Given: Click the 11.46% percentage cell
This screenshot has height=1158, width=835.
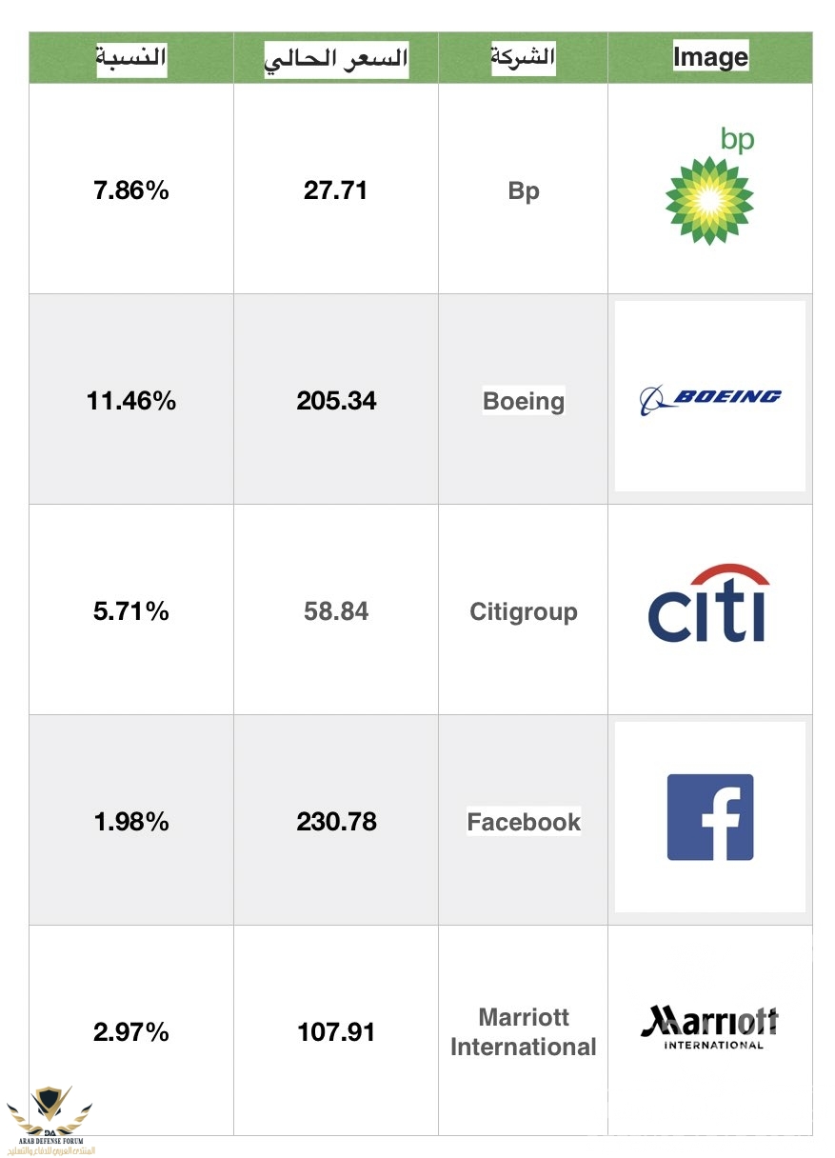Looking at the screenshot, I should tap(131, 401).
